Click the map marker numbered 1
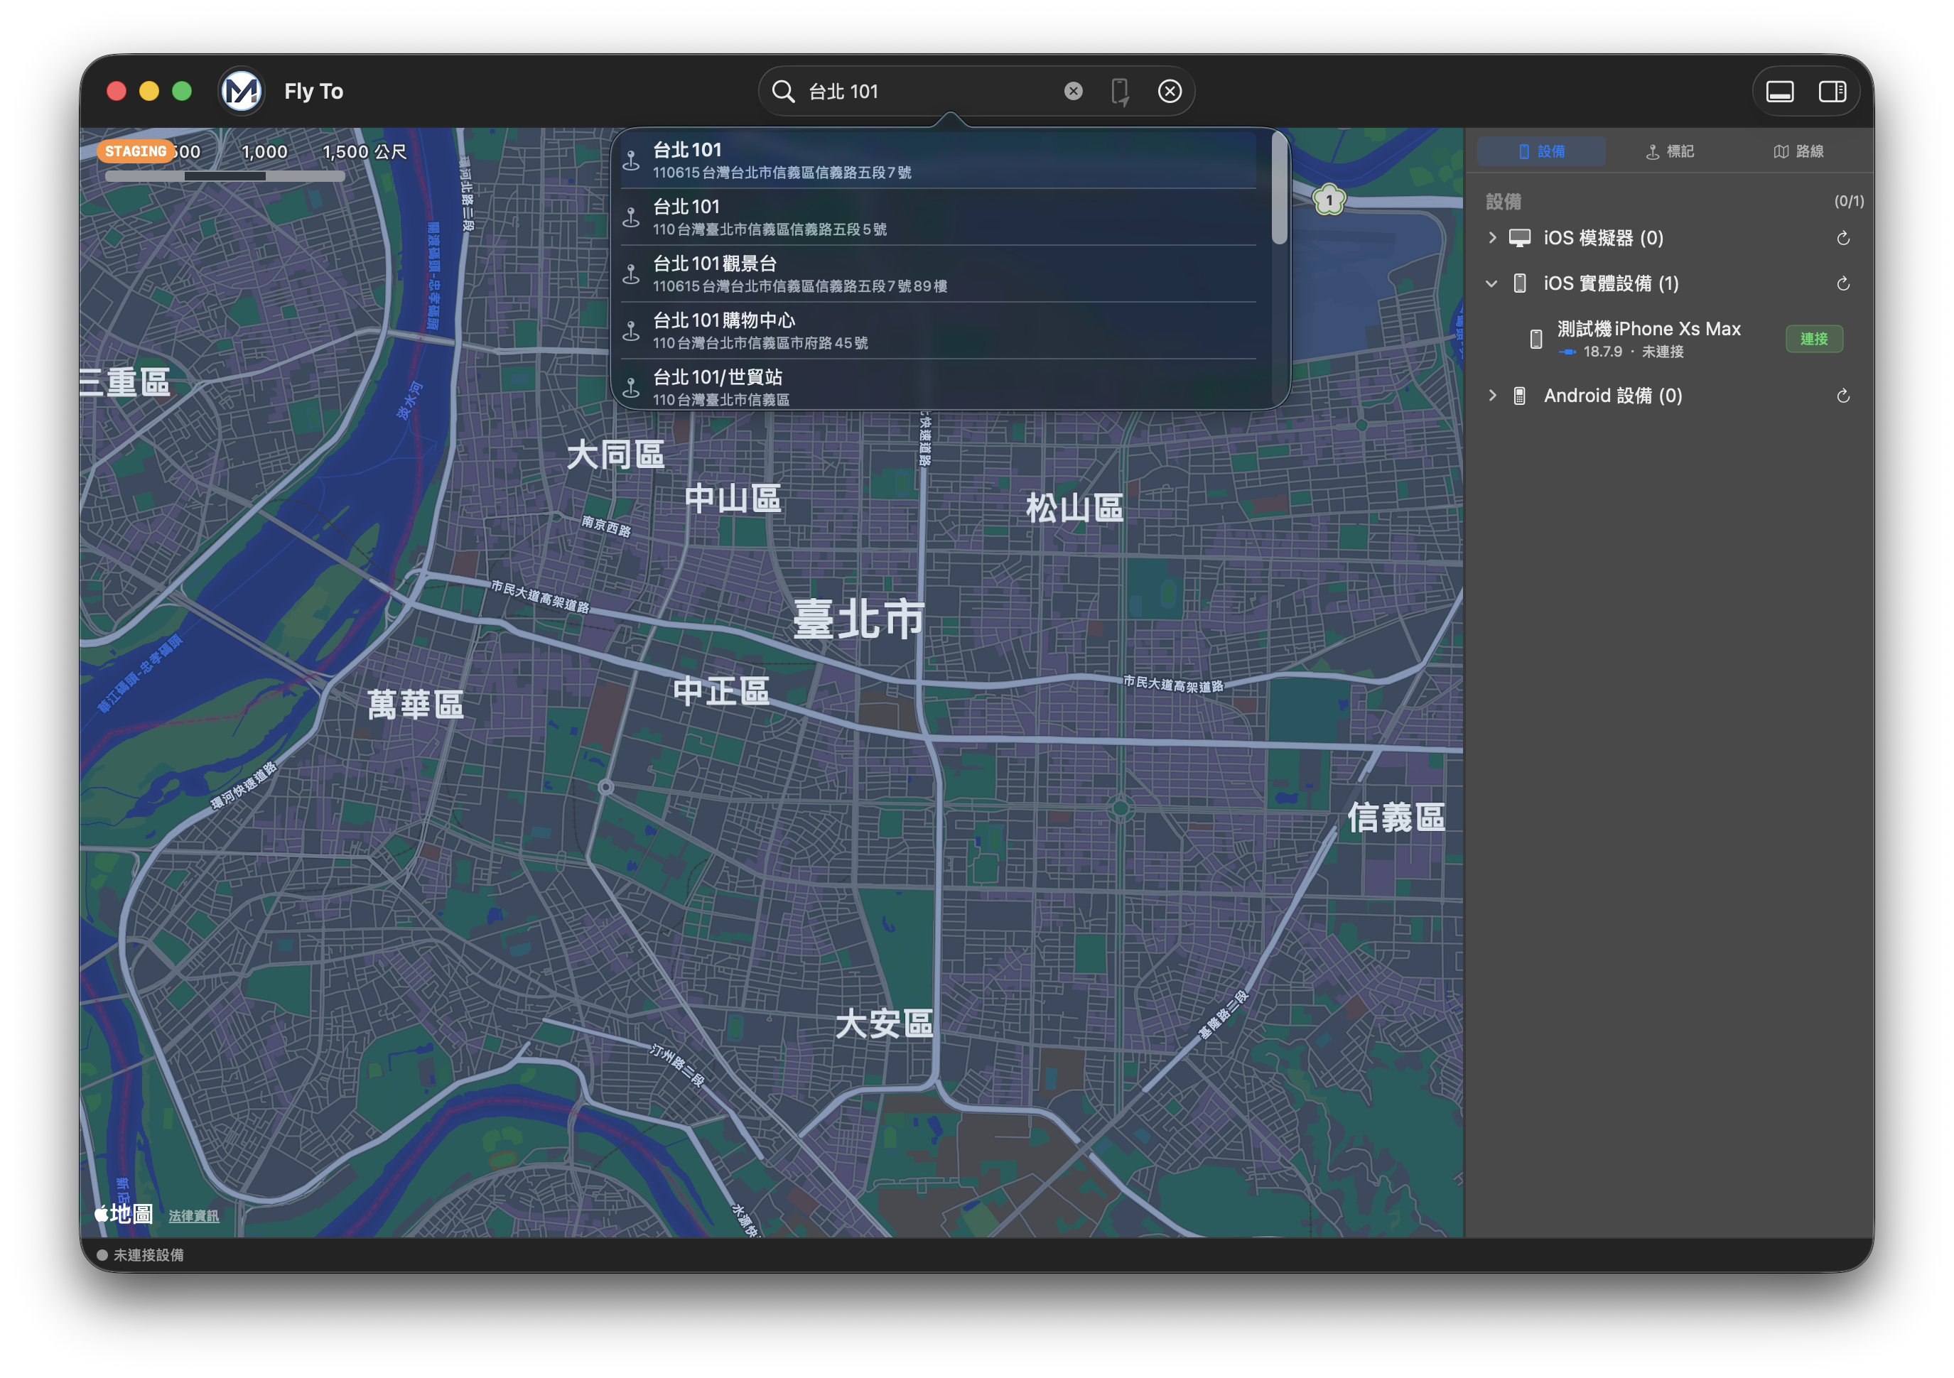Image resolution: width=1954 pixels, height=1378 pixels. pyautogui.click(x=1329, y=201)
